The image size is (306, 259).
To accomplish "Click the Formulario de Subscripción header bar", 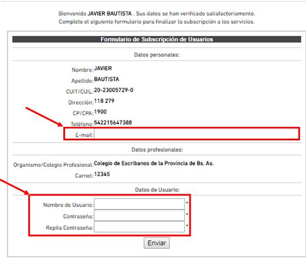I will coord(157,39).
